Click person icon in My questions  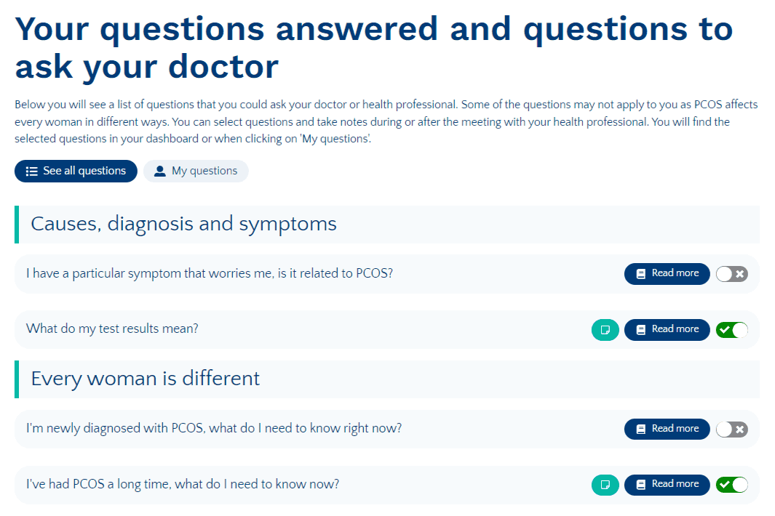[x=160, y=172]
